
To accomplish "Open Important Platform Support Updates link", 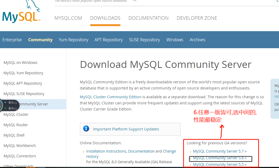I will click(x=126, y=129).
